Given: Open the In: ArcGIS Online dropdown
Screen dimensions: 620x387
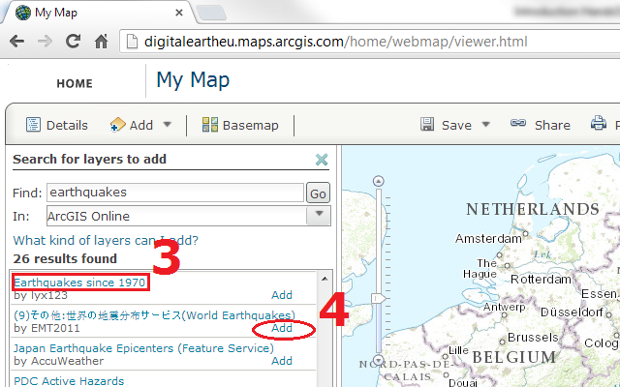Looking at the screenshot, I should [x=189, y=216].
